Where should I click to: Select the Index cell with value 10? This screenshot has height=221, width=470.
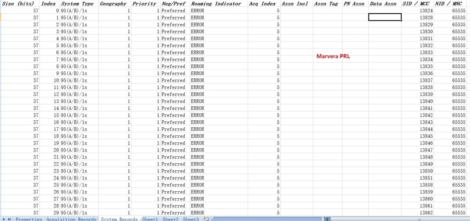[x=50, y=80]
